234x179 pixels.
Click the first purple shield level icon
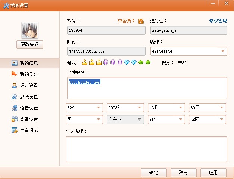(106, 62)
